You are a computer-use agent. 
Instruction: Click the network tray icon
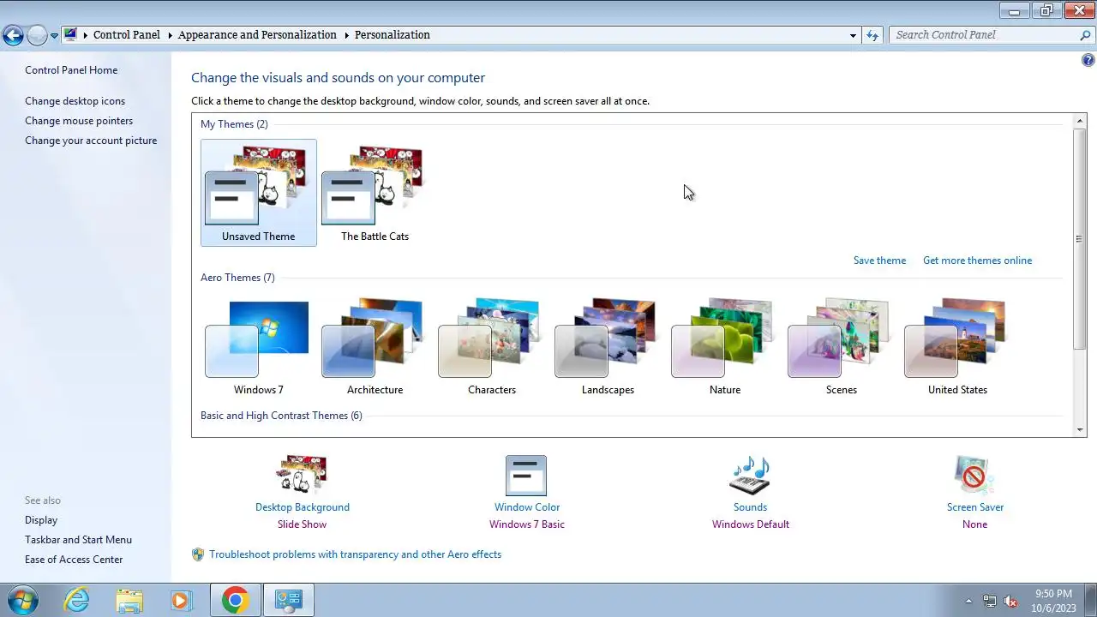990,601
